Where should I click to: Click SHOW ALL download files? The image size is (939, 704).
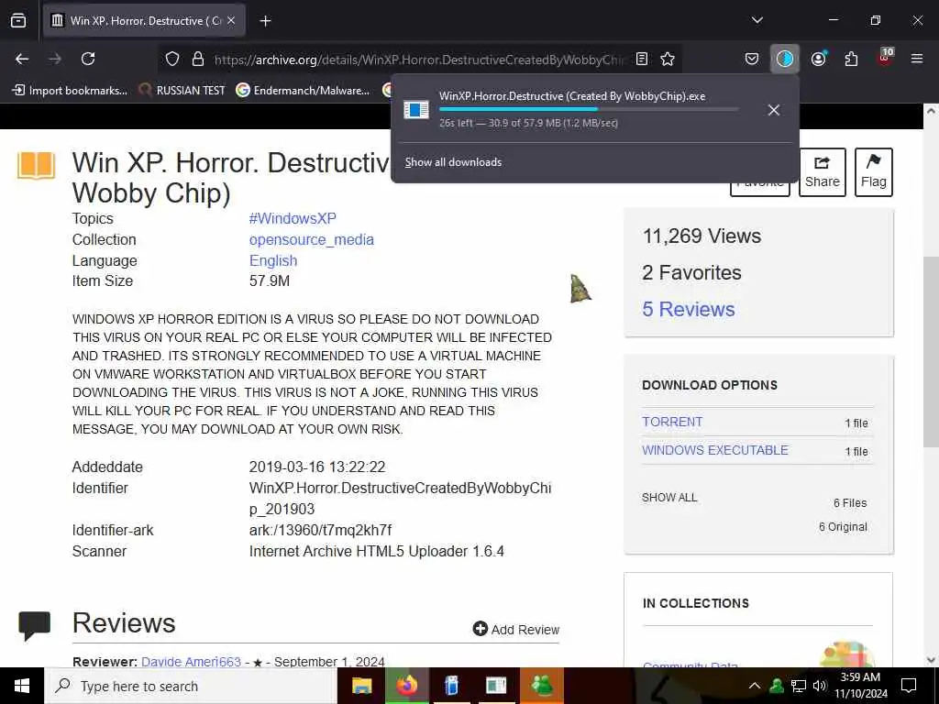669,498
